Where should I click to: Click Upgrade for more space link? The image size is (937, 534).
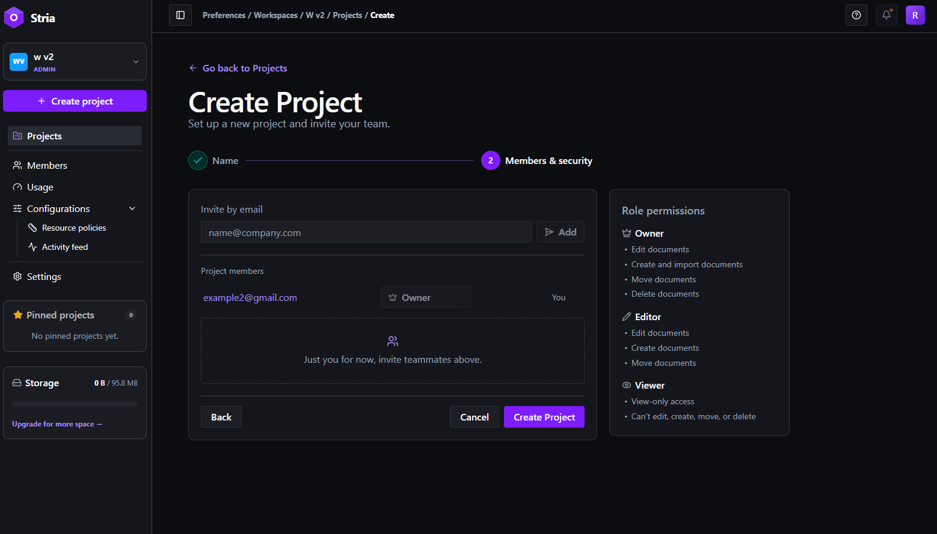click(x=57, y=424)
